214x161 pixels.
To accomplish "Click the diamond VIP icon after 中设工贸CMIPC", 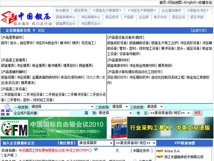I will pos(96,150).
